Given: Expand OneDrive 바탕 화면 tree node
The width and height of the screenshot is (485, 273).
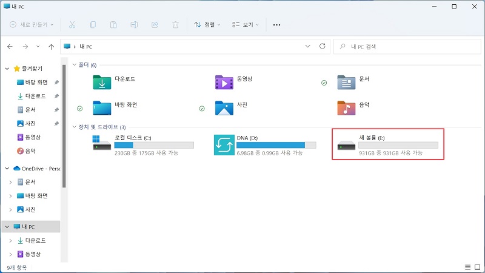Looking at the screenshot, I should [10, 196].
